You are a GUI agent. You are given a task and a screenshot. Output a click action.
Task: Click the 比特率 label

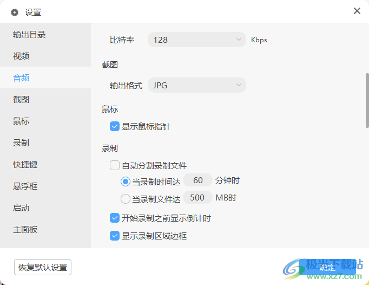click(122, 40)
